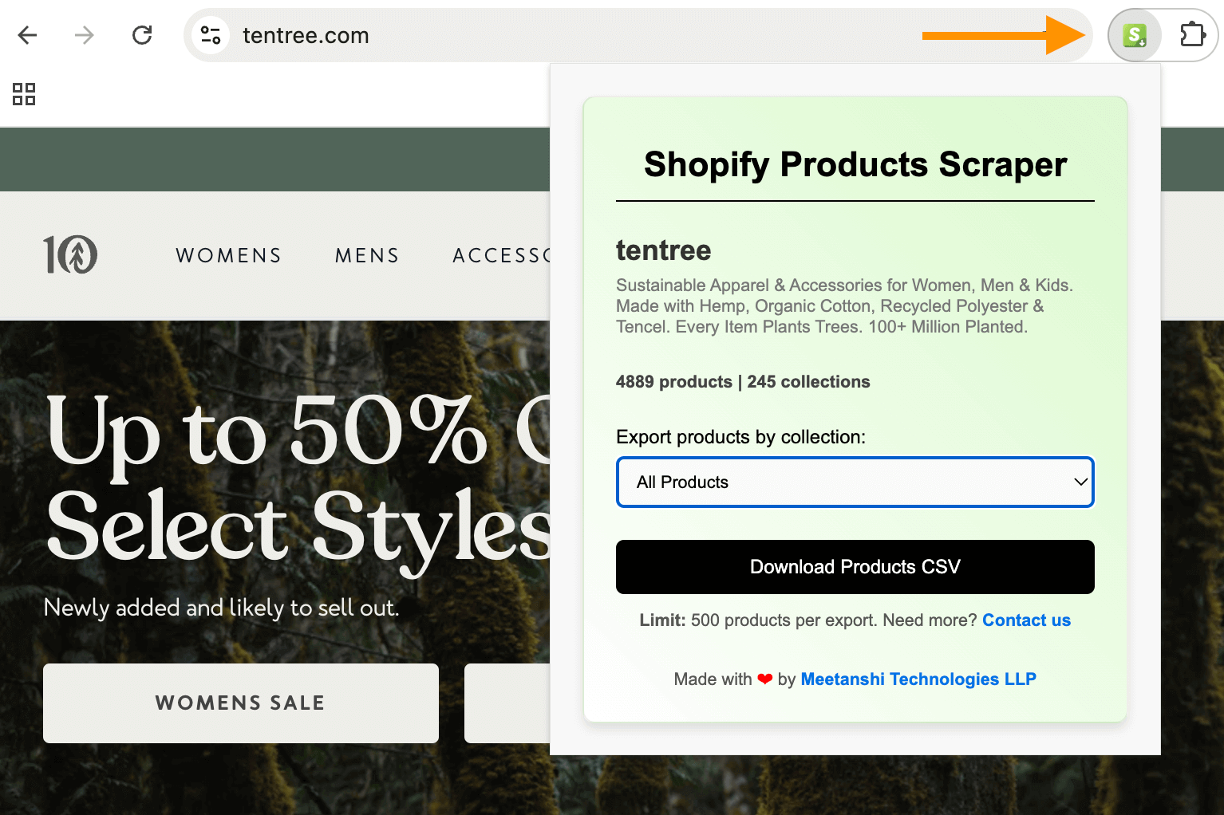Click the Shopify Products Scraper title
This screenshot has width=1224, height=815.
[x=855, y=164]
